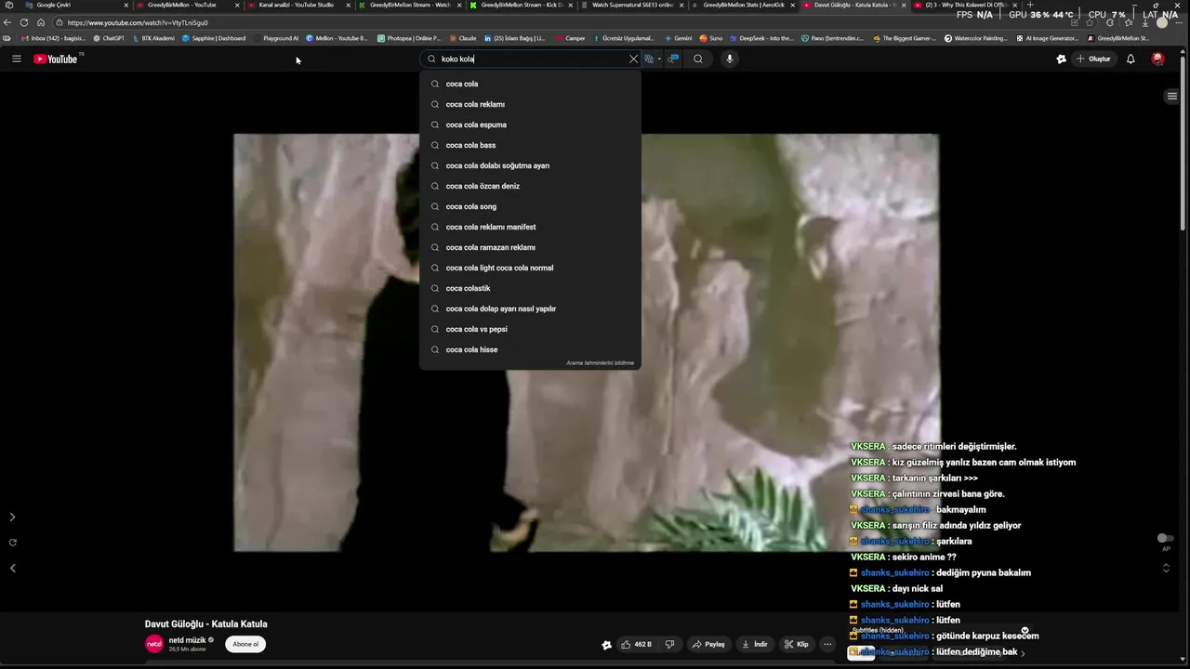Pick 'coca cola özcan deniz' suggestion
Screen dimensions: 1190x669
click(x=530, y=186)
